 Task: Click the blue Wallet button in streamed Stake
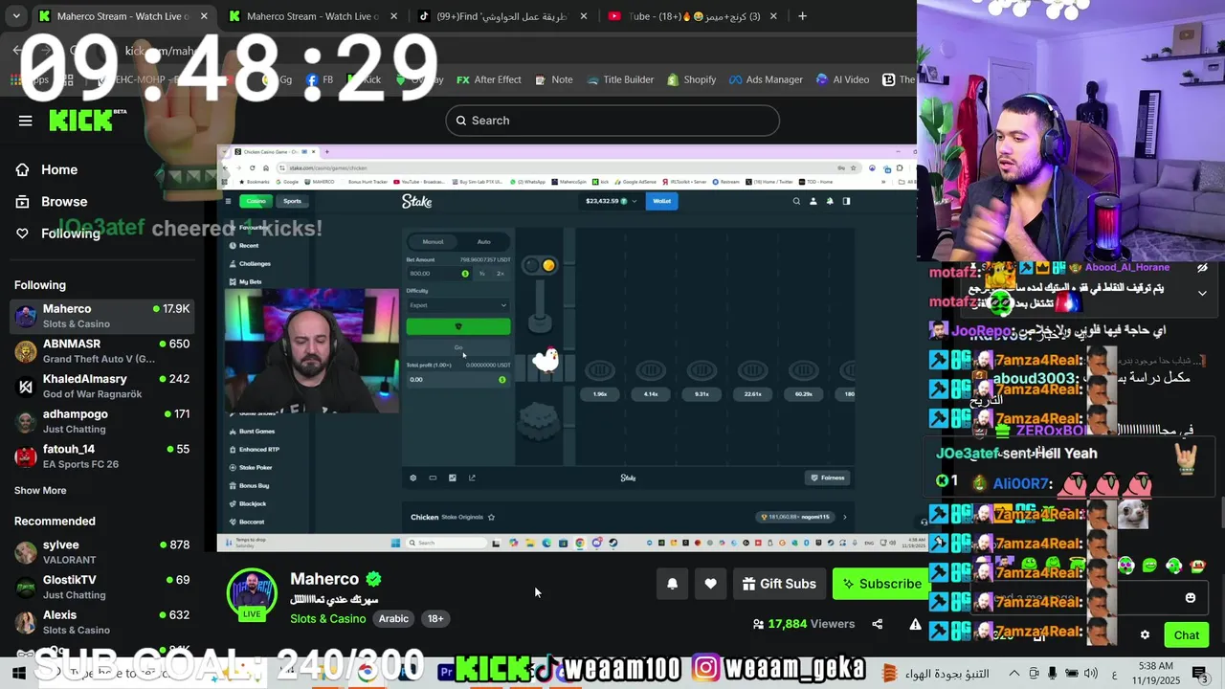pos(661,201)
